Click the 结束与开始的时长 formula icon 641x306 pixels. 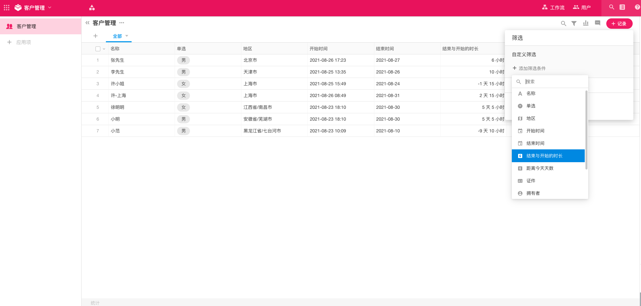[520, 156]
